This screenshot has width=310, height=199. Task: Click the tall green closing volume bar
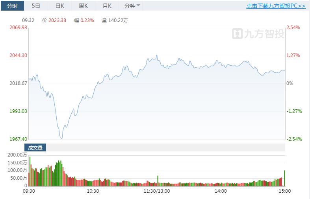coord(284,178)
